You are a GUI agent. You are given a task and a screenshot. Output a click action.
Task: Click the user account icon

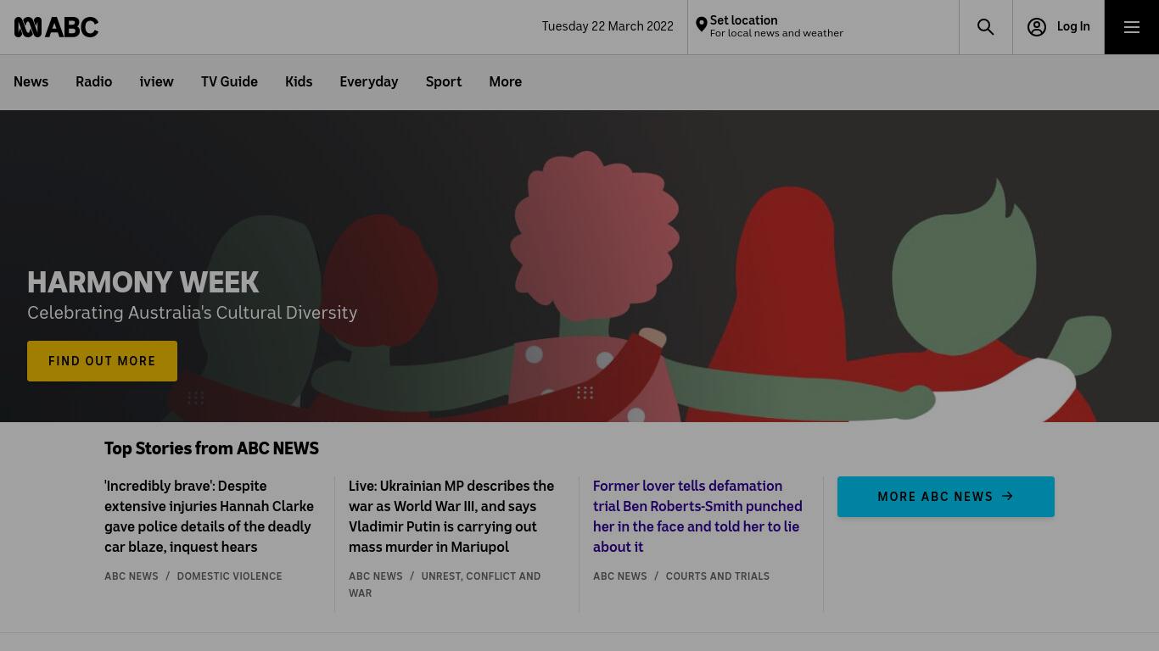pos(1036,27)
